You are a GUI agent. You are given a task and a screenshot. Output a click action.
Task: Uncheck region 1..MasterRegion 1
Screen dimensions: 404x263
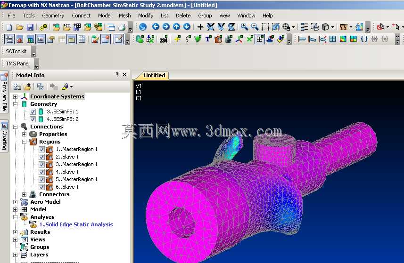pyautogui.click(x=41, y=149)
